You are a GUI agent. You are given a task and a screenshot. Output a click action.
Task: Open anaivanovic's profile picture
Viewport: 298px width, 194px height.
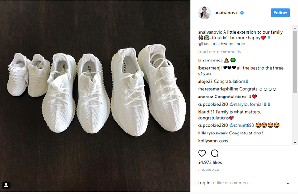tap(204, 13)
